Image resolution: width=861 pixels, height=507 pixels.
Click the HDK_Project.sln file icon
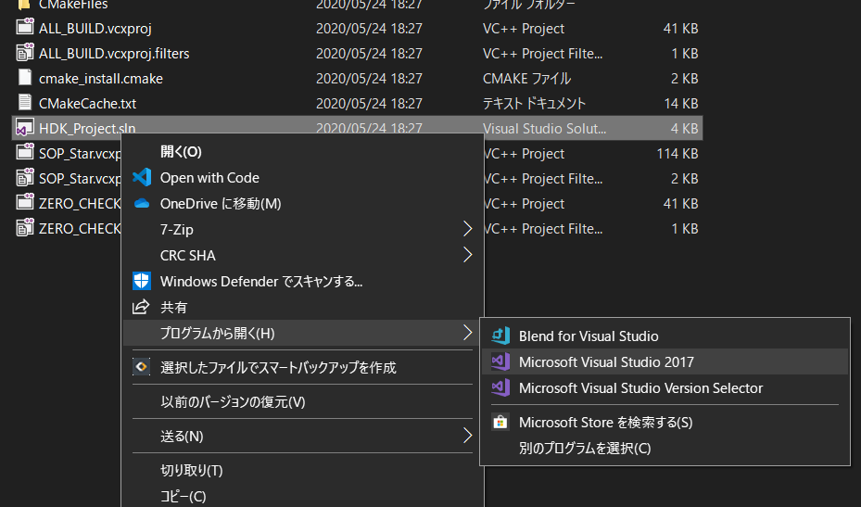click(24, 128)
